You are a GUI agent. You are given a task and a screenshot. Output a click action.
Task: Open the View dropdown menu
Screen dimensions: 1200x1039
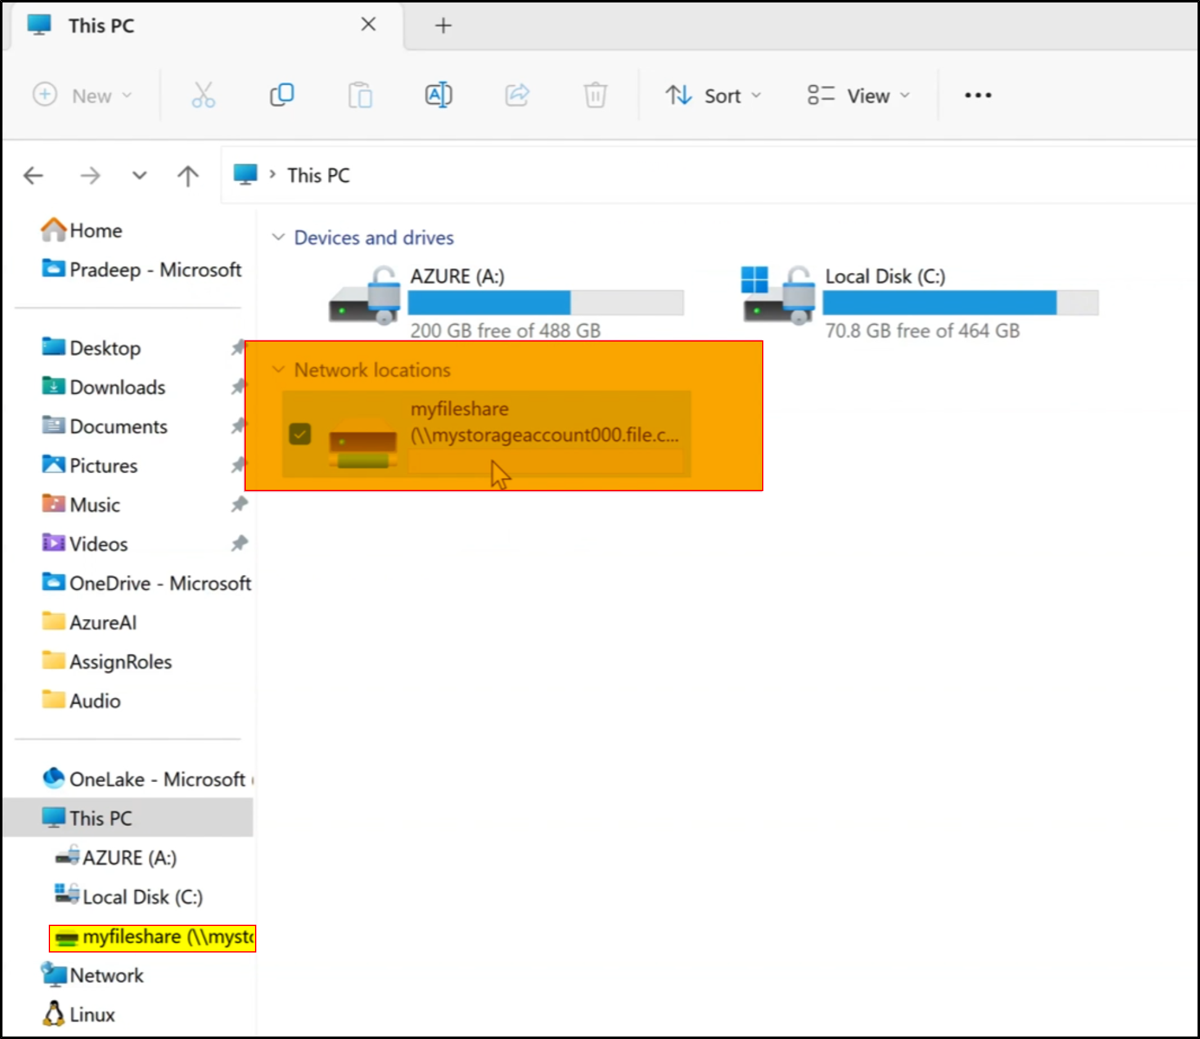pos(859,95)
